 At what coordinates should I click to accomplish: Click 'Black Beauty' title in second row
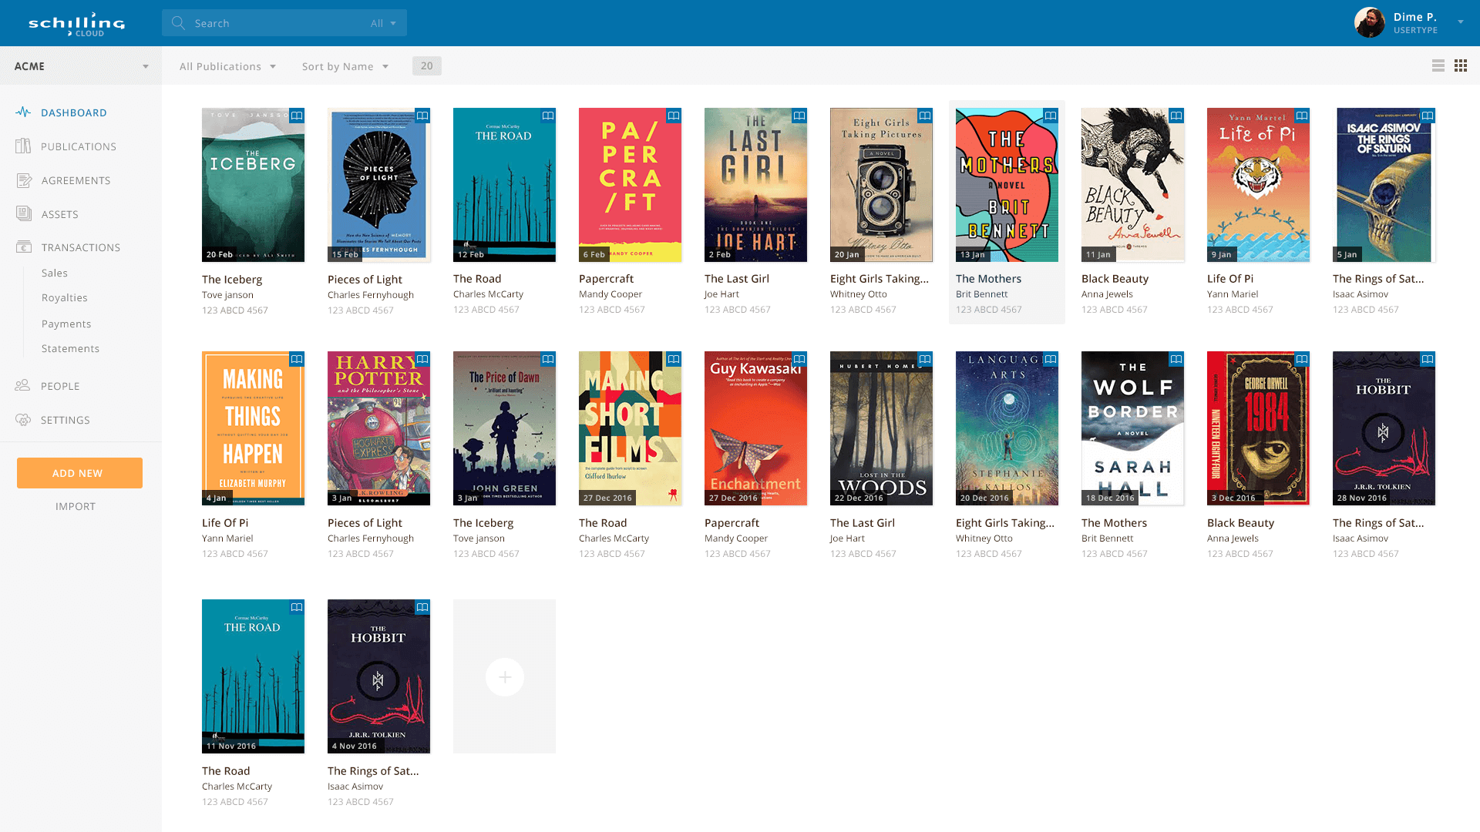click(x=1240, y=523)
